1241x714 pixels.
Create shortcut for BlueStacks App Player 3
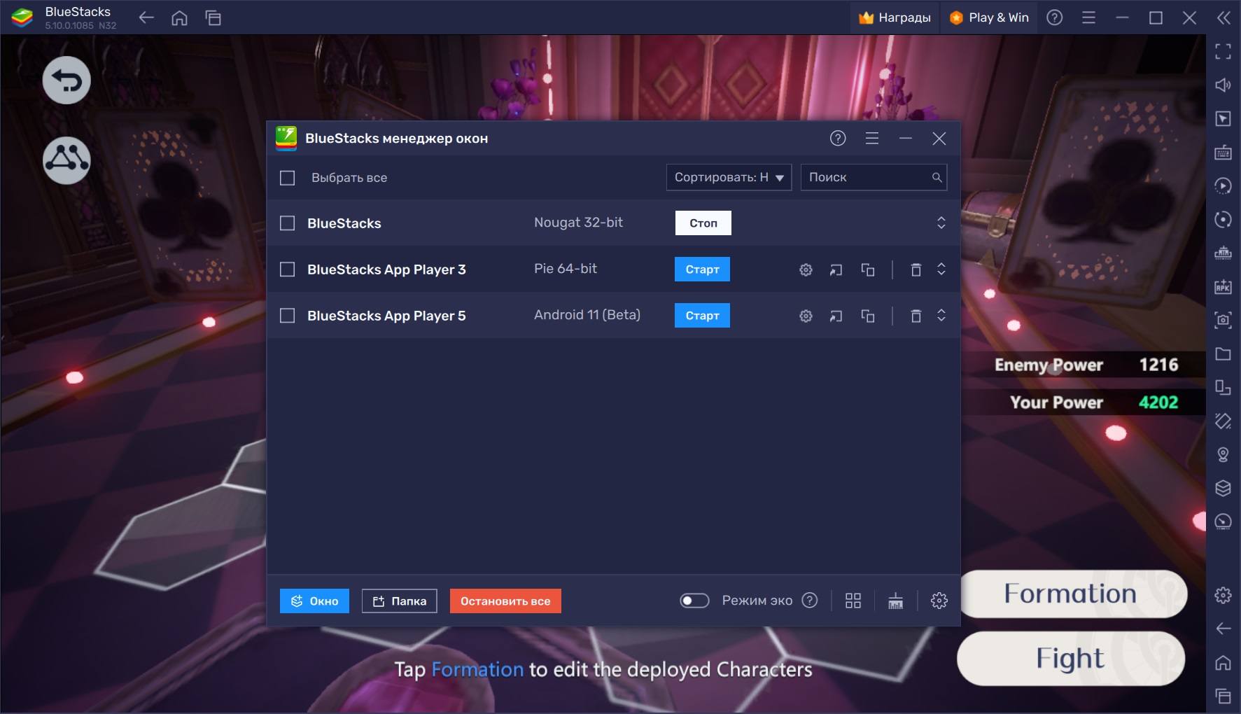(836, 269)
